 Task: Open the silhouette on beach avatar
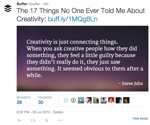[96, 100]
